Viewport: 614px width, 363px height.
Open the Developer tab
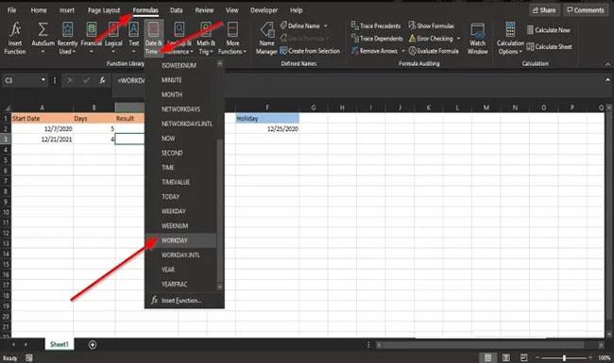264,10
